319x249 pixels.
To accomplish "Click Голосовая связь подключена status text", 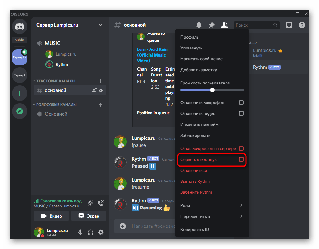I will [x=61, y=201].
